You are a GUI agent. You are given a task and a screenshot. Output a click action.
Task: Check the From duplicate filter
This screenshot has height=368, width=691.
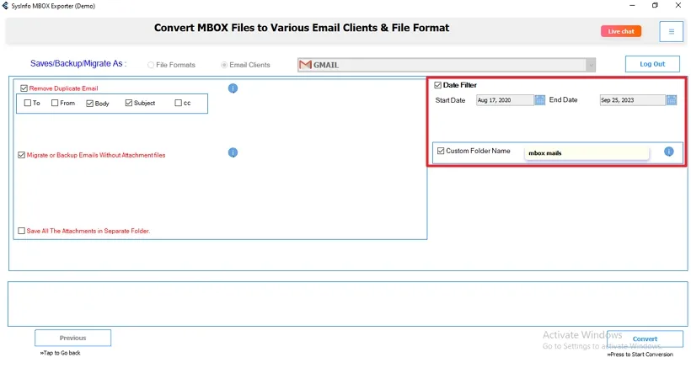point(55,103)
